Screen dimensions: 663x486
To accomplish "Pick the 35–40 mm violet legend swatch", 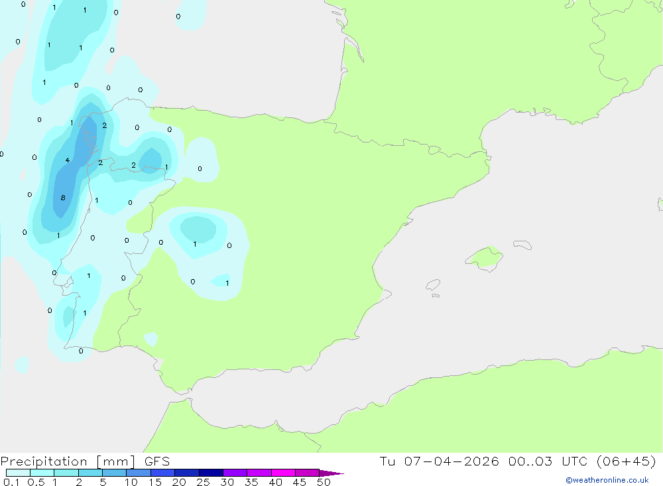I will [259, 473].
